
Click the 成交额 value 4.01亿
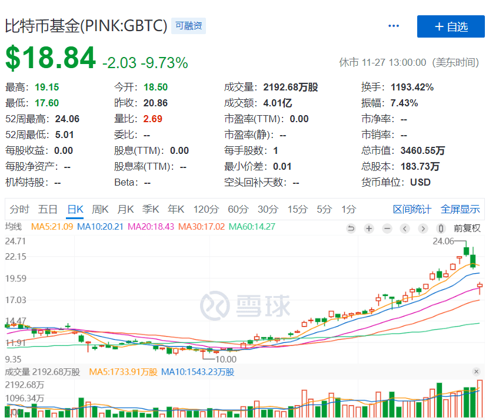pos(278,103)
